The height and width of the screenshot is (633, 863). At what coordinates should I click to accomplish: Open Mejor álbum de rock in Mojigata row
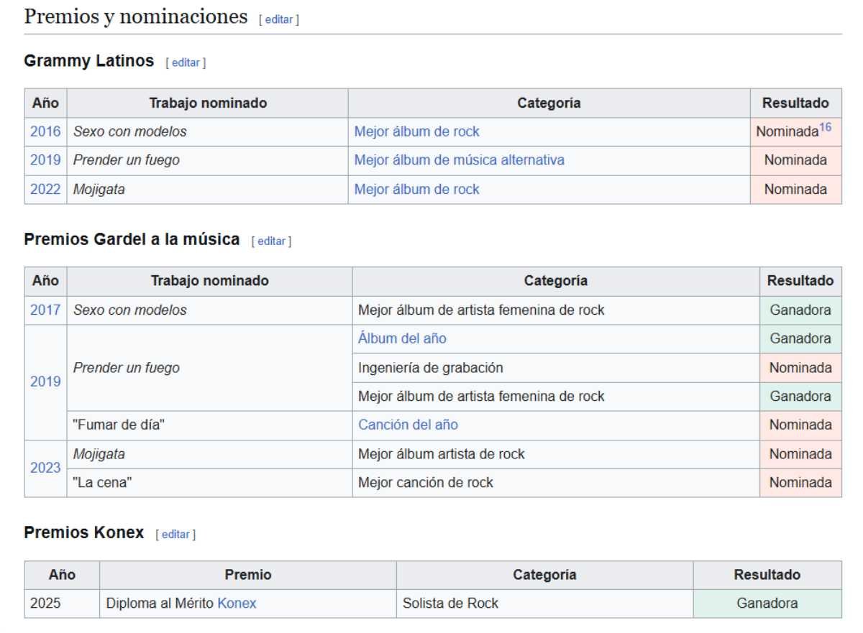click(416, 190)
